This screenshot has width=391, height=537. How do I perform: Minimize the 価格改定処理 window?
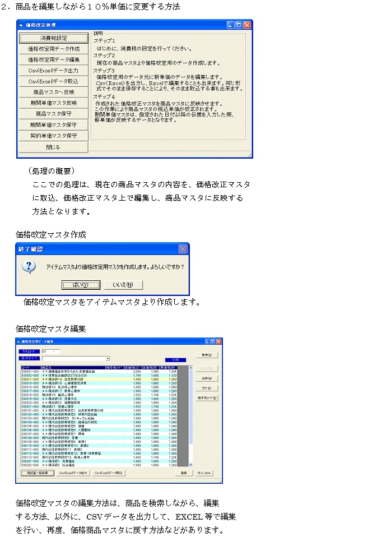tap(230, 25)
